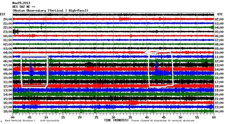The width and height of the screenshot is (234, 124).
Task: Click the EST column header
Action: point(3,14)
